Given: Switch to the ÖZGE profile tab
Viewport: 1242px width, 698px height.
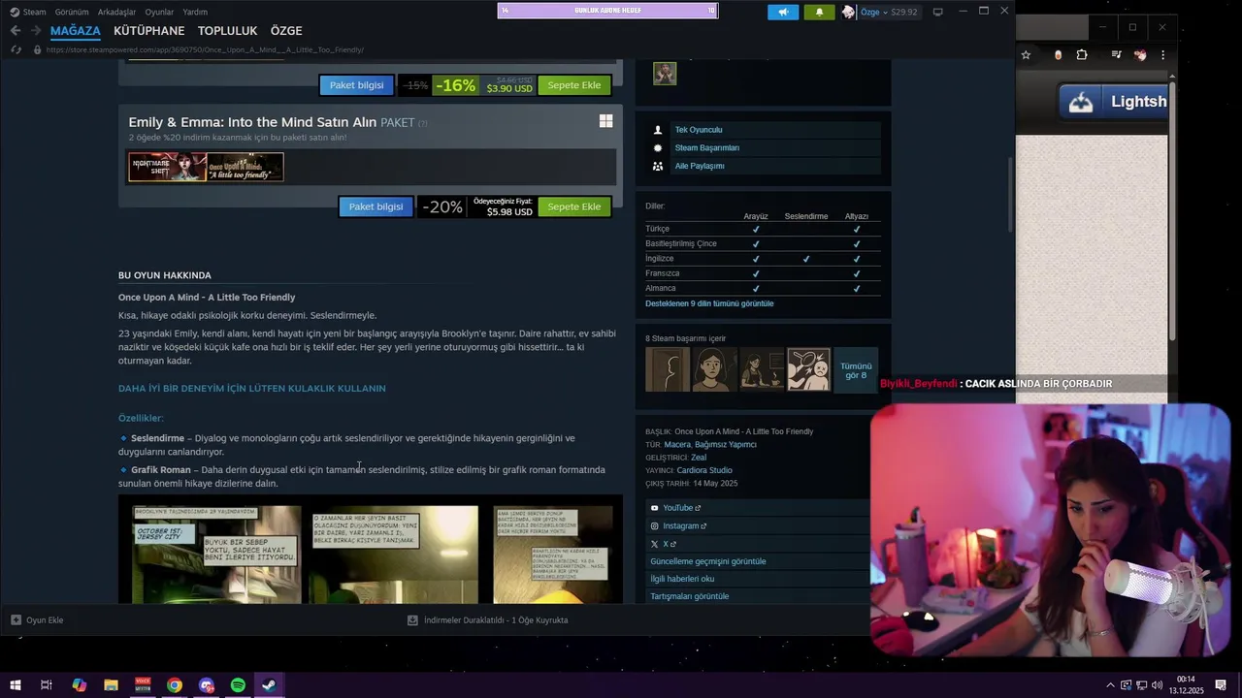Looking at the screenshot, I should click(x=286, y=31).
